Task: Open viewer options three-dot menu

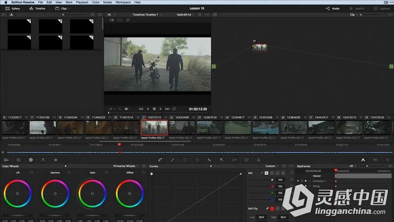Action: tap(207, 15)
